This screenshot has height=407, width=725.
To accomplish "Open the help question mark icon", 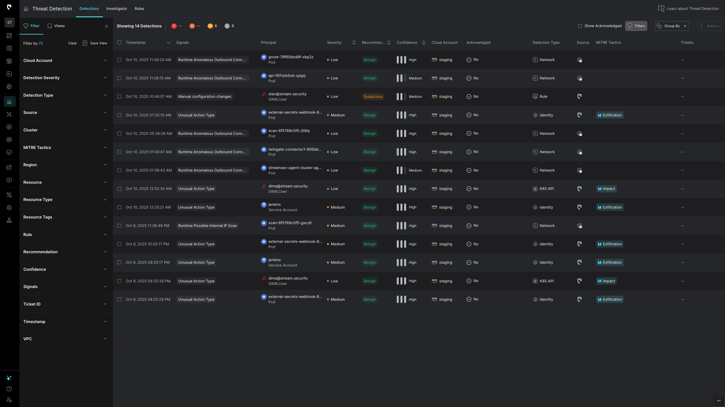I will (9, 389).
